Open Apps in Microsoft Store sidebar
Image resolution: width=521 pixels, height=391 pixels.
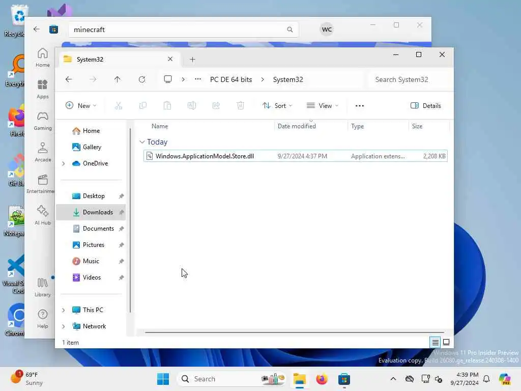(x=43, y=89)
